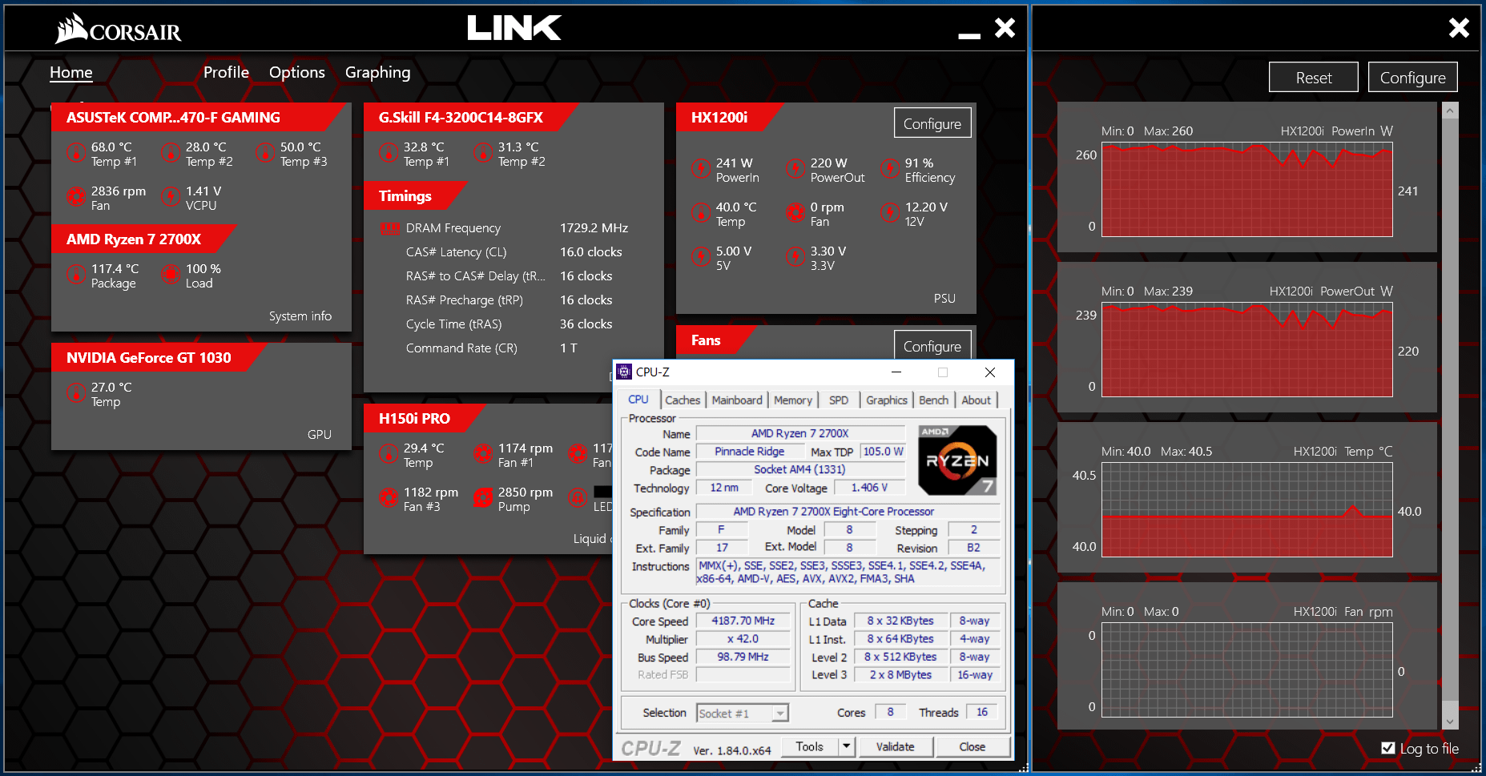The width and height of the screenshot is (1486, 776).
Task: Click the HX1200i 91 % Efficiency icon
Action: point(890,168)
